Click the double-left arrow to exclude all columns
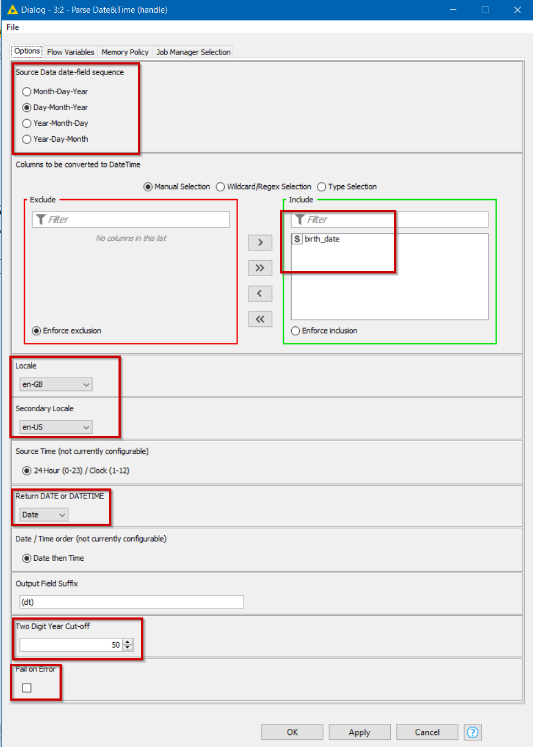Screen dimensions: 533x747 260,319
